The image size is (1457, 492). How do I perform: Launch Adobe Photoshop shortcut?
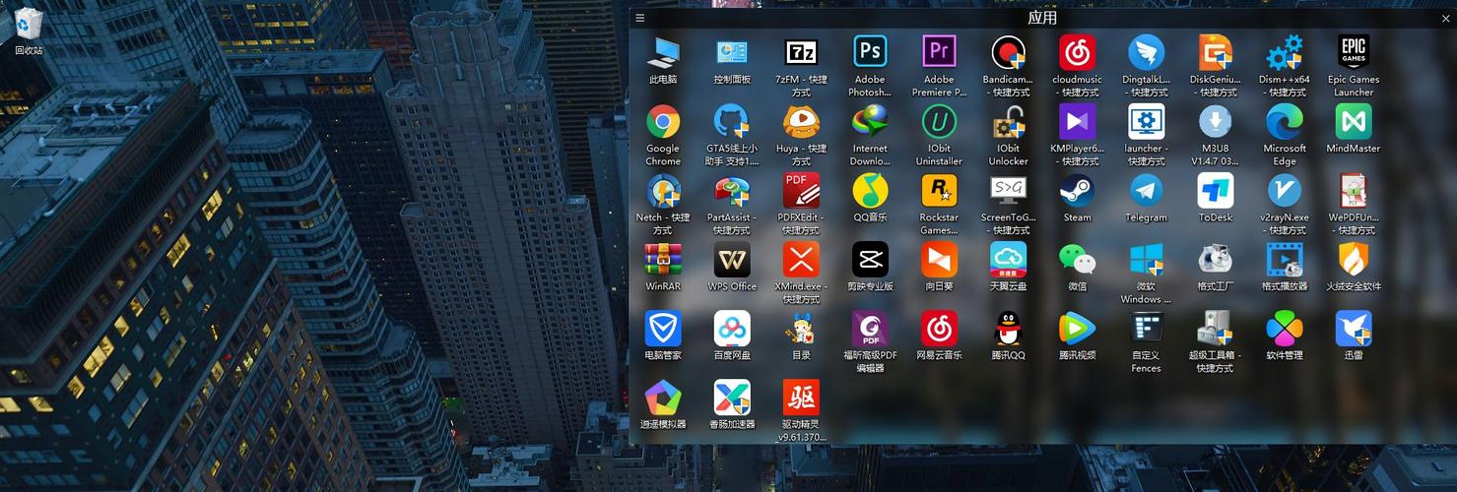[870, 52]
